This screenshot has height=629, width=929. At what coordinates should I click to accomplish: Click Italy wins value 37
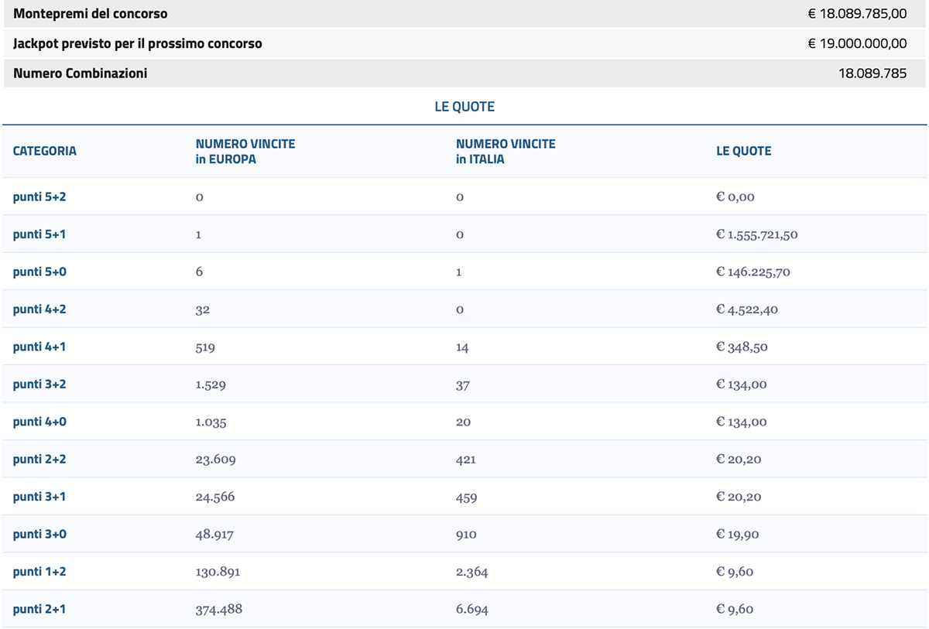tap(463, 385)
